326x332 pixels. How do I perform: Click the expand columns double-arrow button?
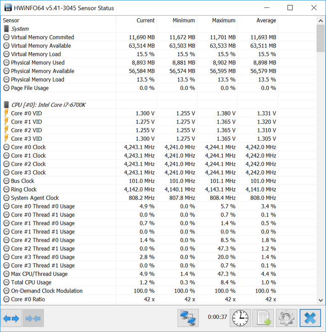pyautogui.click(x=11, y=318)
